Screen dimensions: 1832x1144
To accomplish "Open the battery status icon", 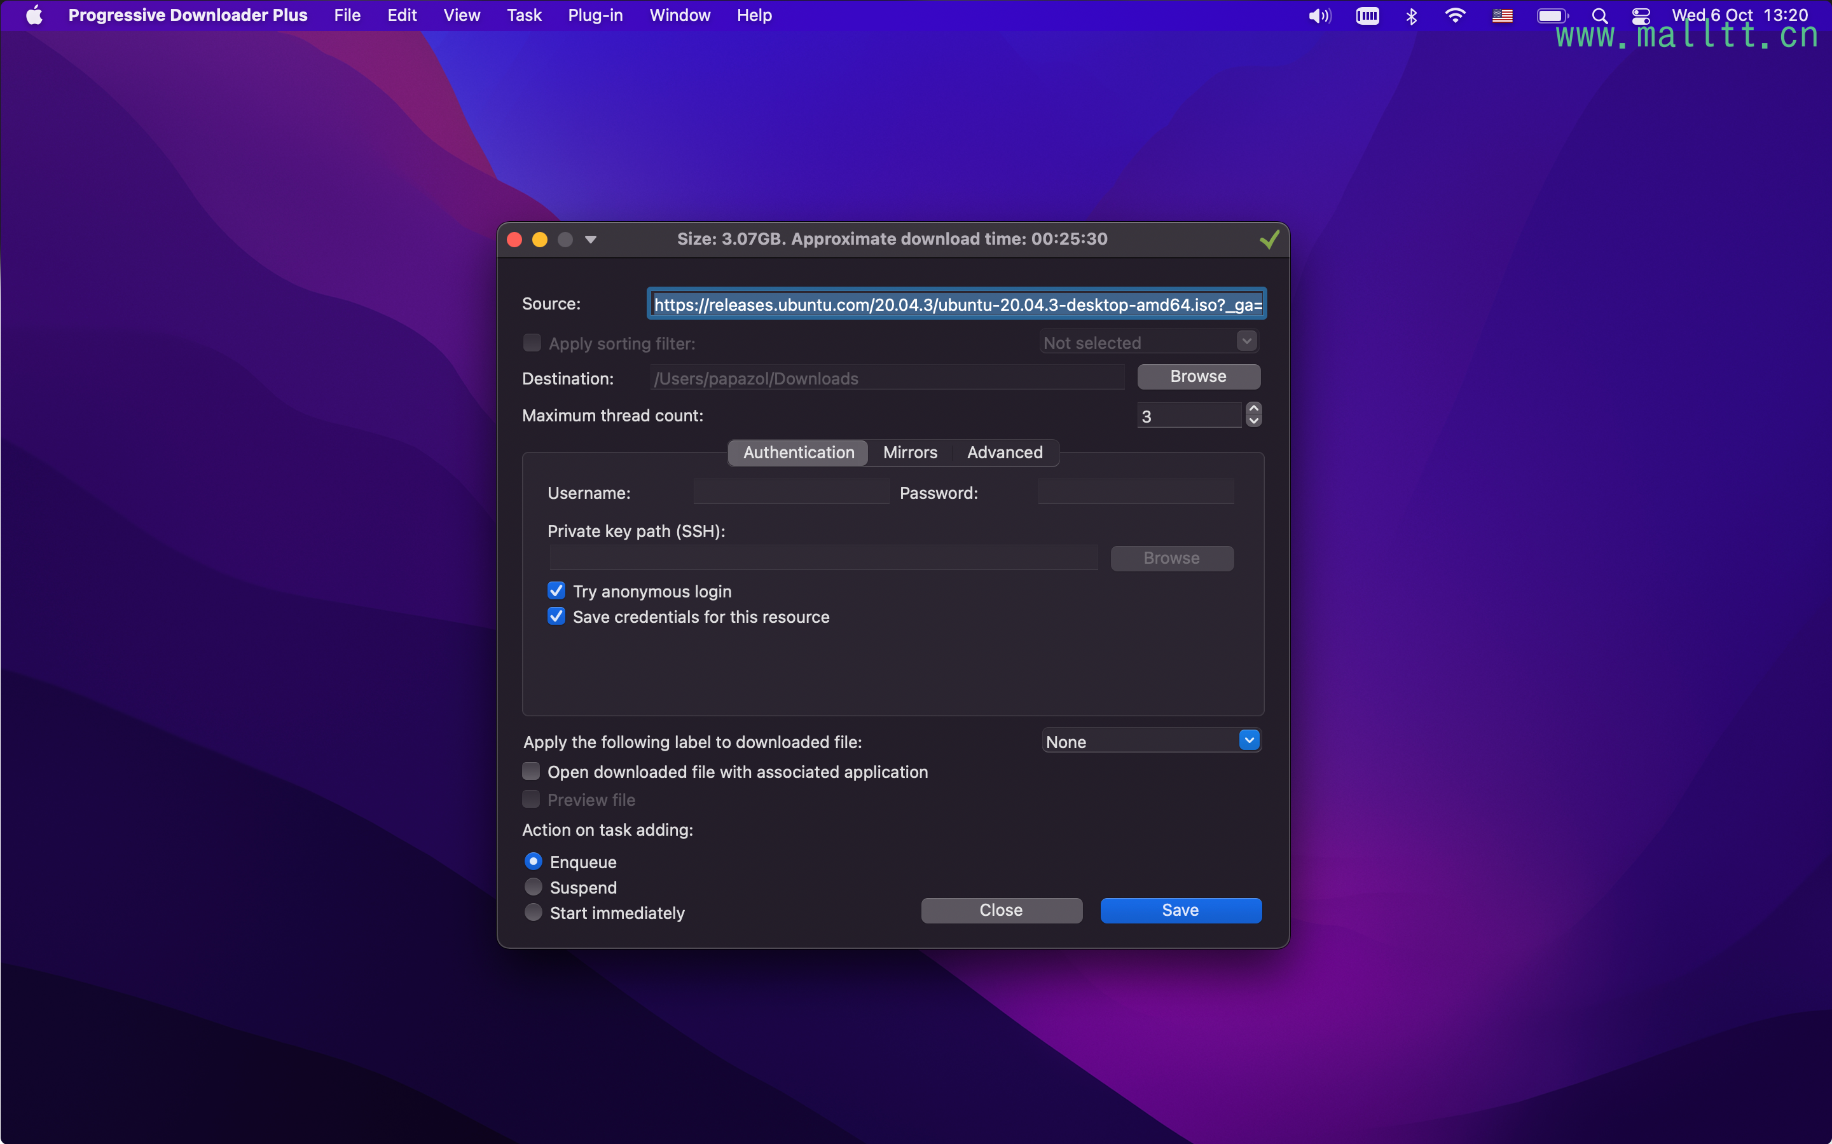I will [1552, 16].
